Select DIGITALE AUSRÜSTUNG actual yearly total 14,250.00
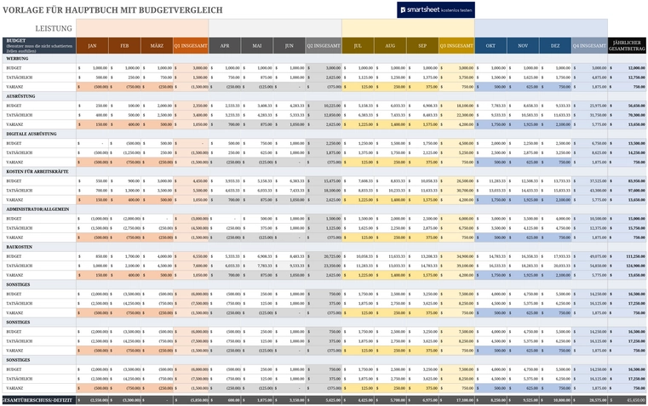Viewport: 648px width, 406px height. 627,153
